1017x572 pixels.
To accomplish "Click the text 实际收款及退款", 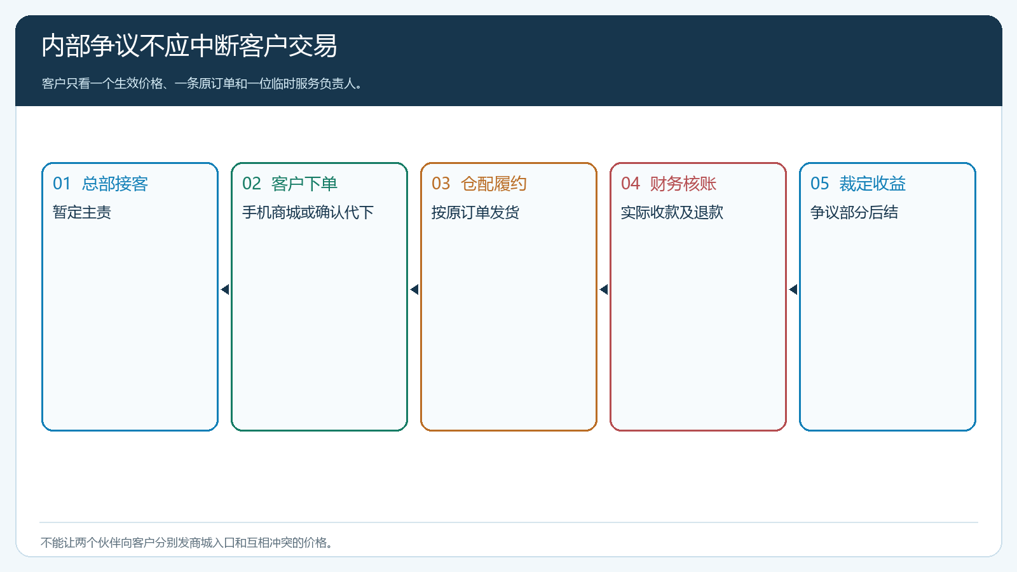I will pos(672,212).
